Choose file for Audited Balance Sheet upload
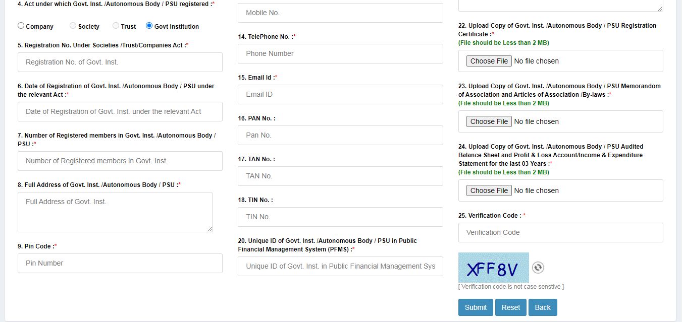 [x=489, y=190]
